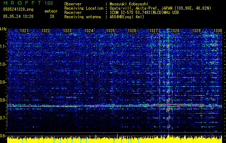Select the filename 0505241320.png
226x143 pixels.
pyautogui.click(x=18, y=9)
